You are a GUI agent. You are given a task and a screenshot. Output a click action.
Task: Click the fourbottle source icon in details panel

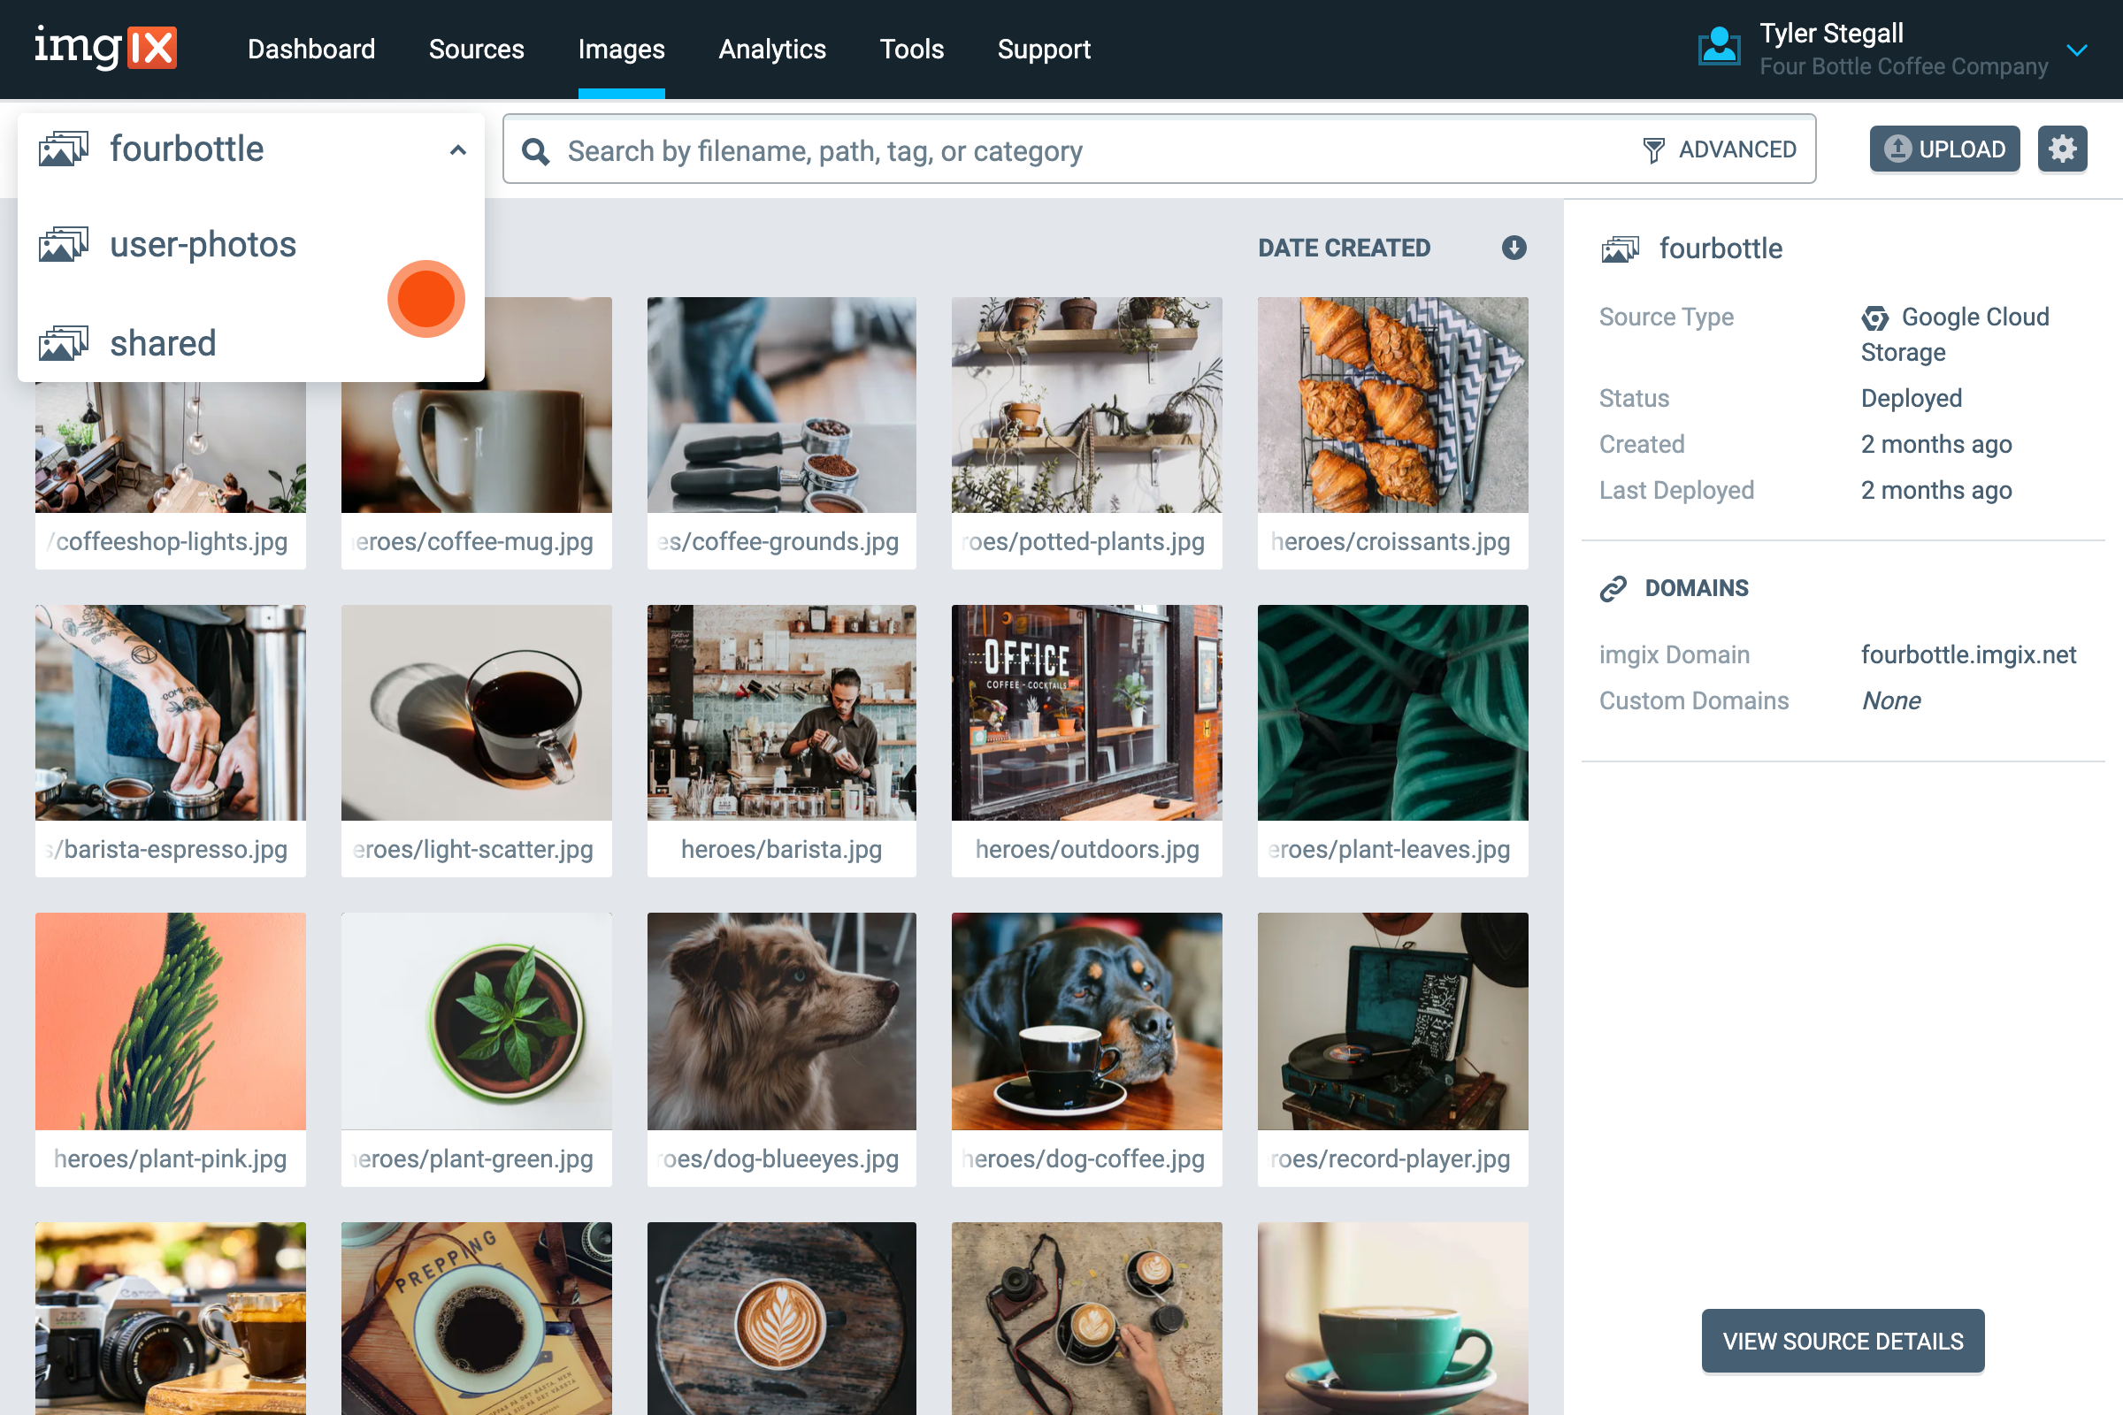(x=1621, y=249)
